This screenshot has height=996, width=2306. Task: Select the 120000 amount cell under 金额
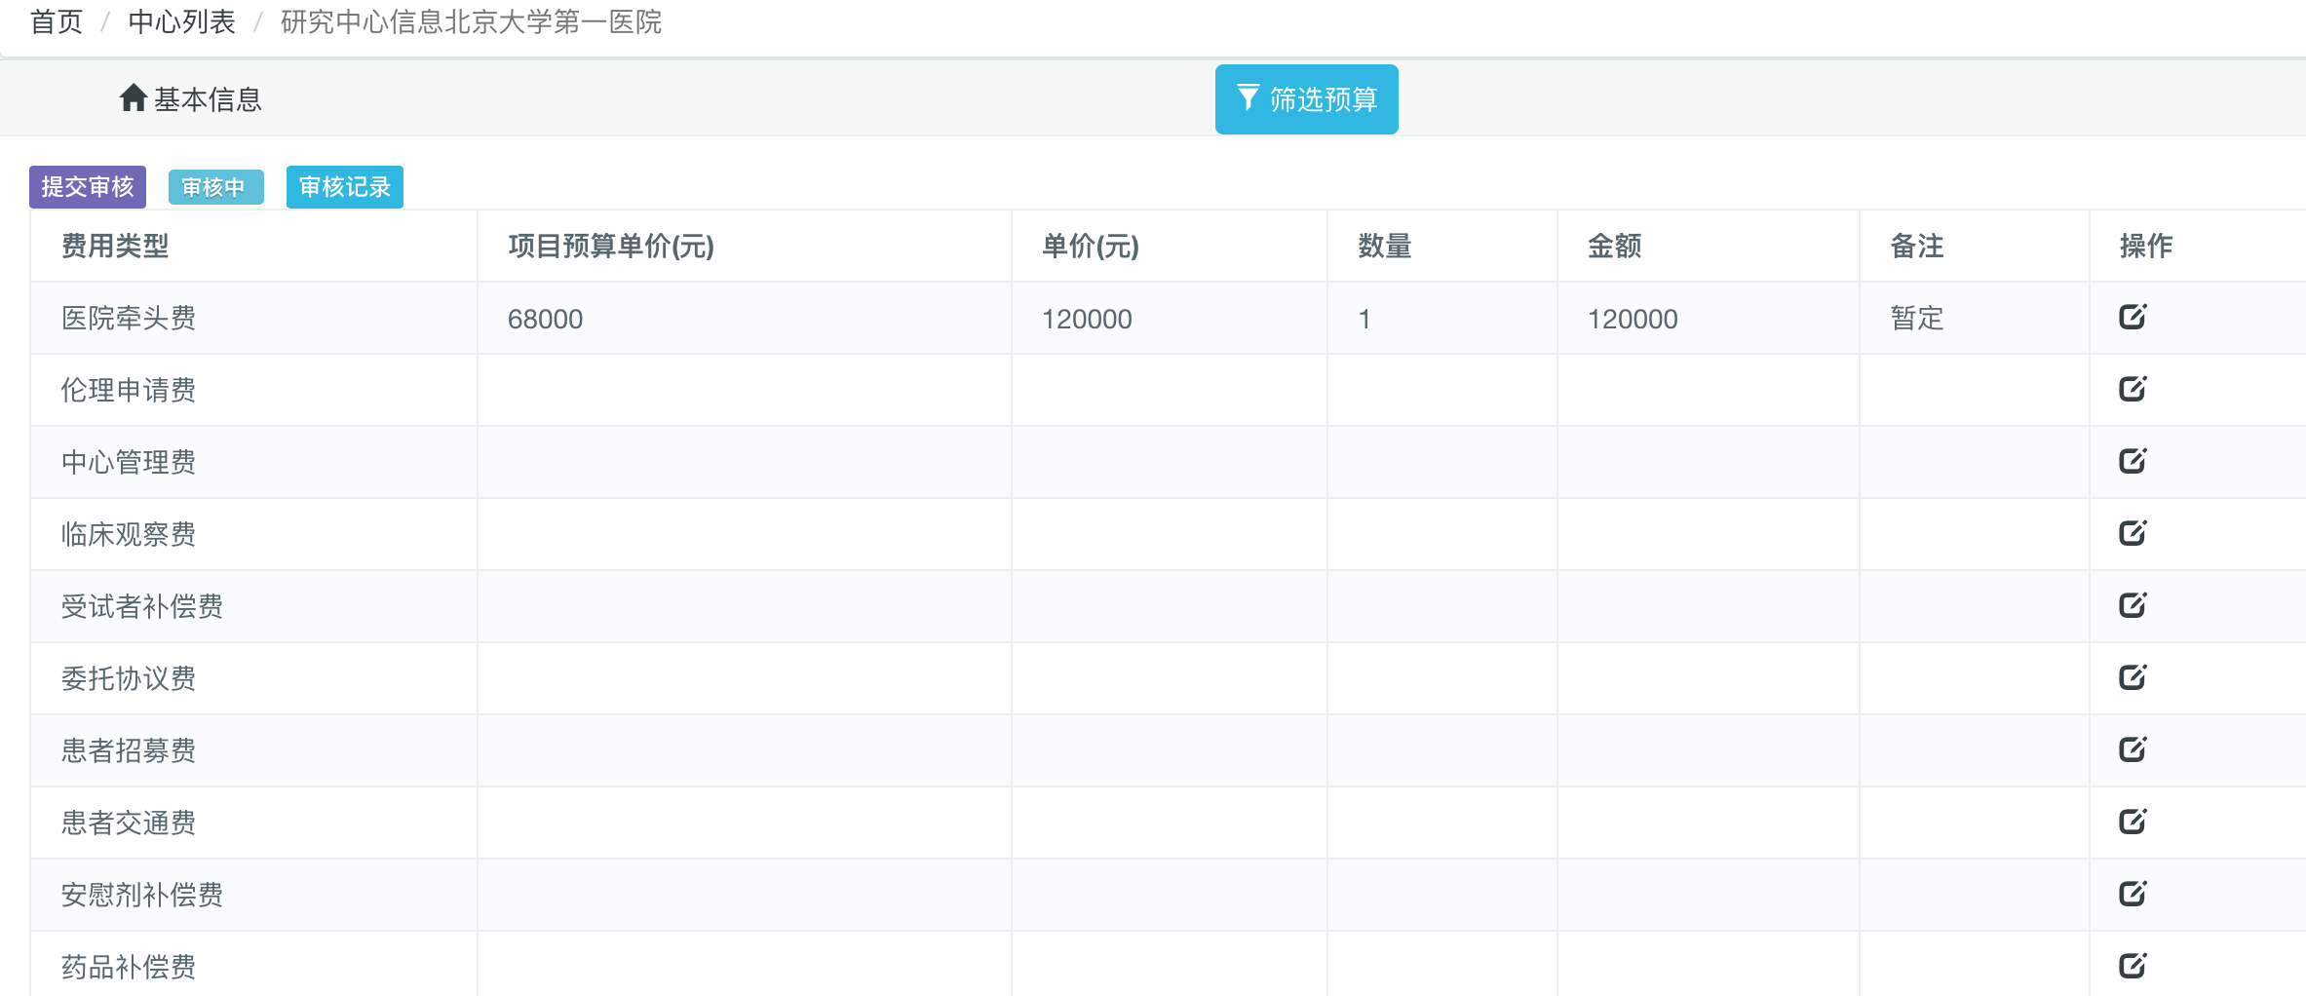1709,319
